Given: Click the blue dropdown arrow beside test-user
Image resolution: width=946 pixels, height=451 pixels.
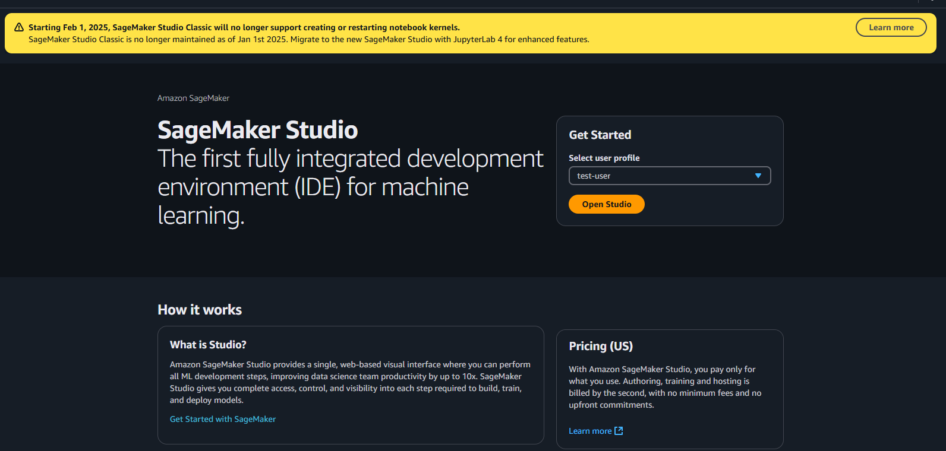Looking at the screenshot, I should coord(758,176).
